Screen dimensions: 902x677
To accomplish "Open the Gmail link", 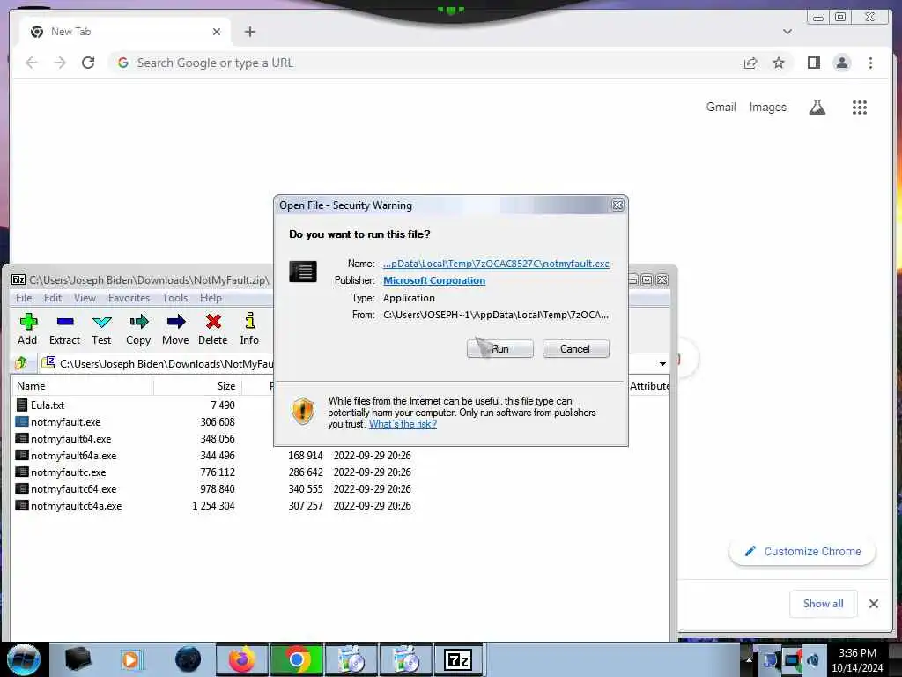I will point(721,107).
